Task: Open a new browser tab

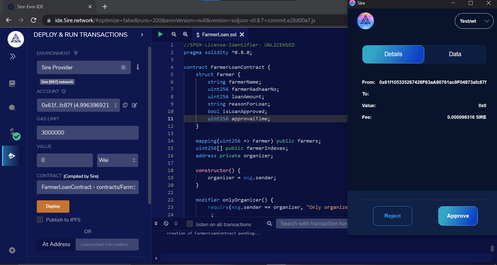Action: tap(105, 7)
